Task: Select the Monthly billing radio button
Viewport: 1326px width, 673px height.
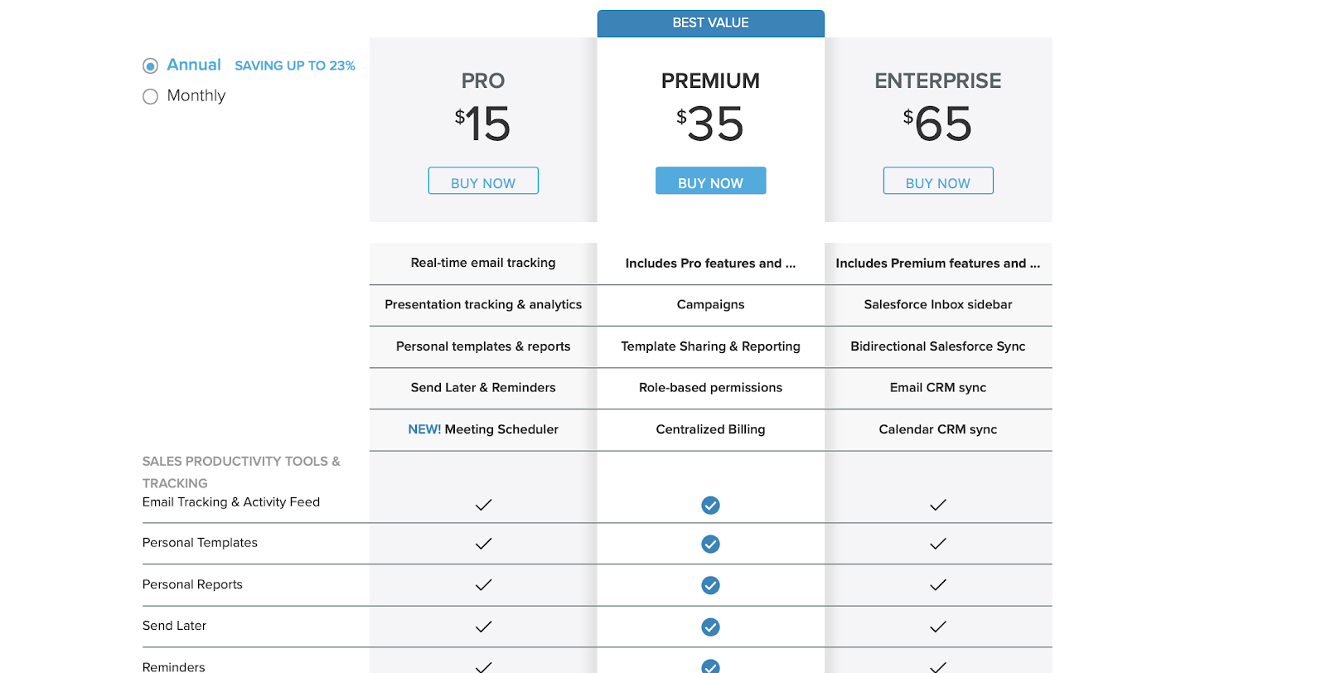Action: (150, 97)
